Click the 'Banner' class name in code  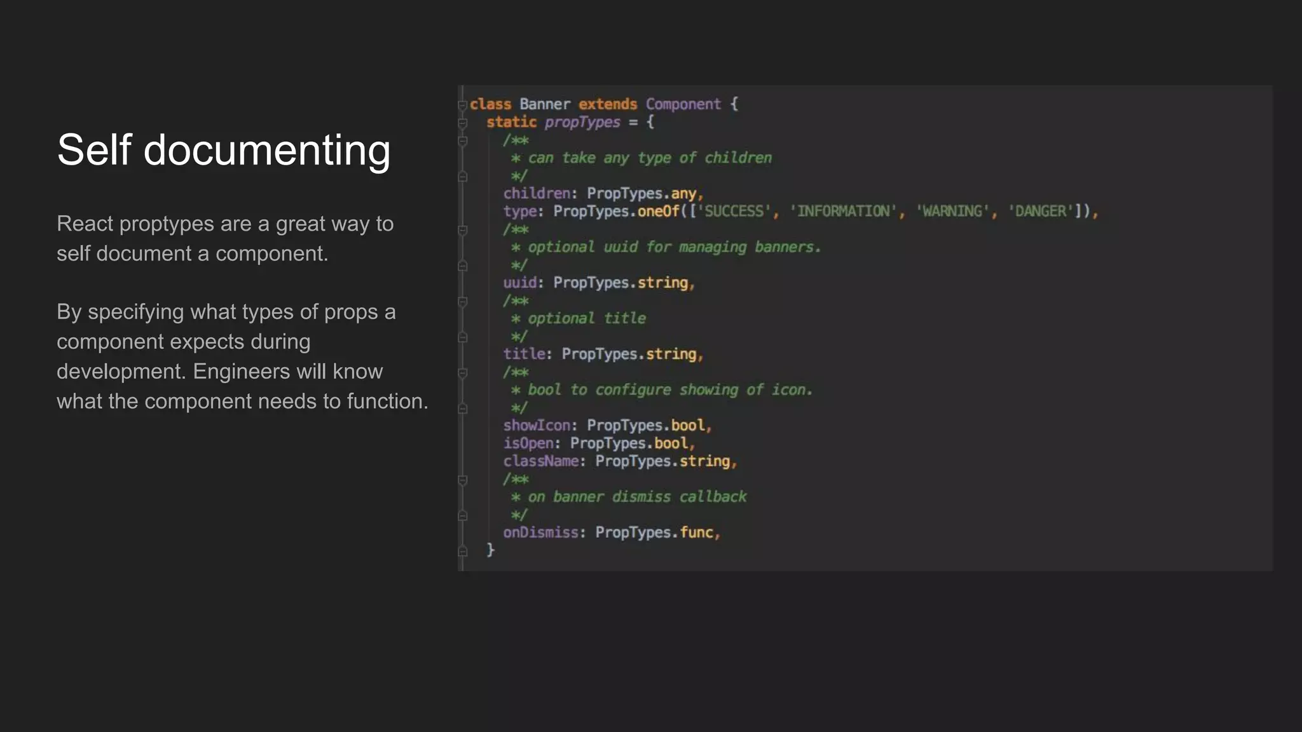[x=545, y=104]
